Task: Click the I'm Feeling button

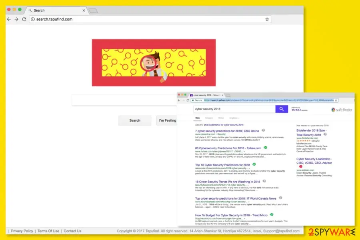Action: (167, 120)
